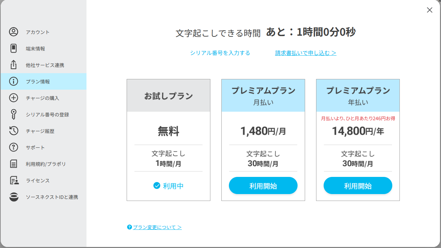
Task: Open シリアル番号の登録 key icon
Action: pos(13,114)
